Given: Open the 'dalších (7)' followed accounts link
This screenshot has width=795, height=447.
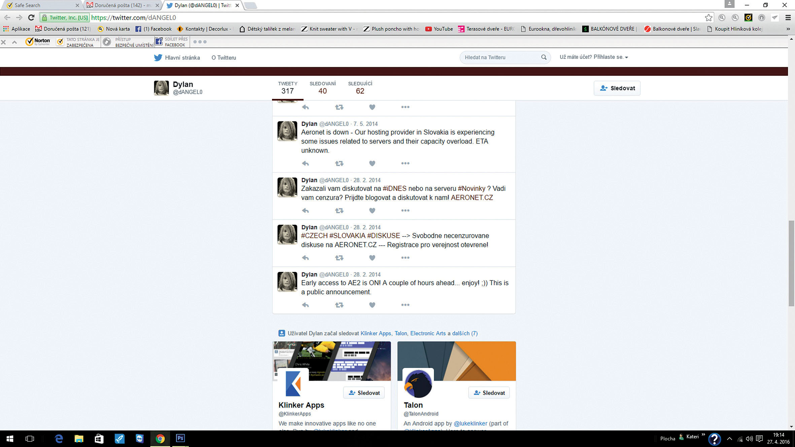Looking at the screenshot, I should tap(465, 333).
